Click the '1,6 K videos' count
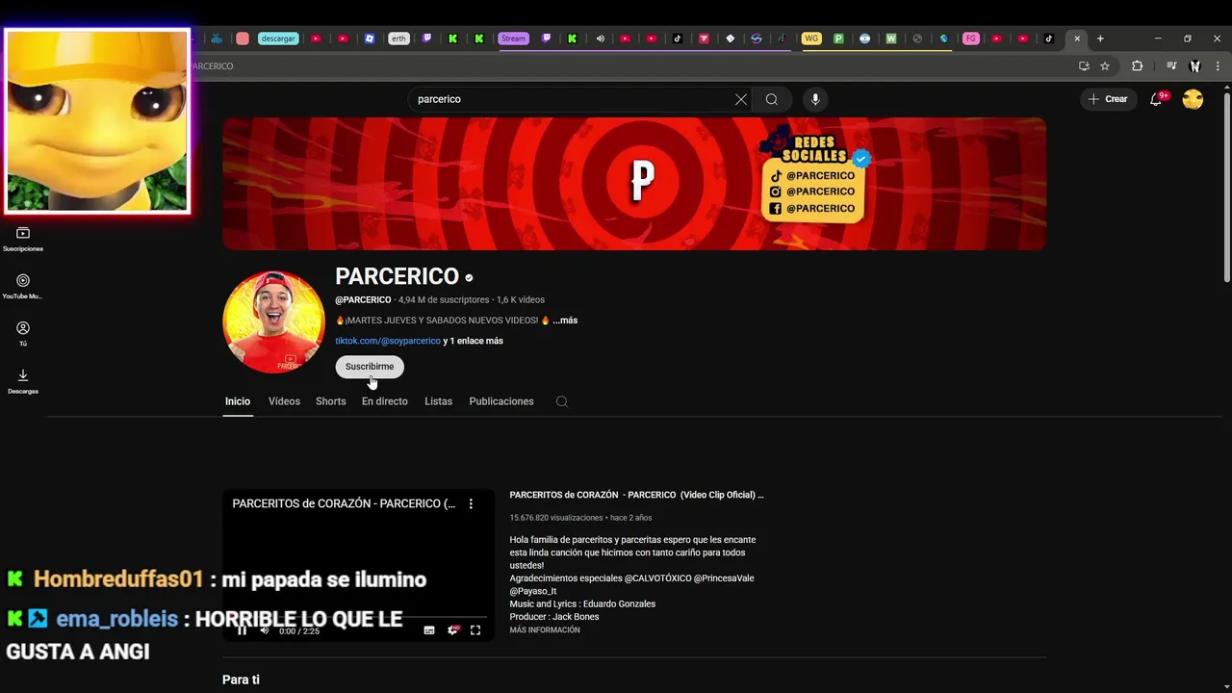 (x=521, y=300)
